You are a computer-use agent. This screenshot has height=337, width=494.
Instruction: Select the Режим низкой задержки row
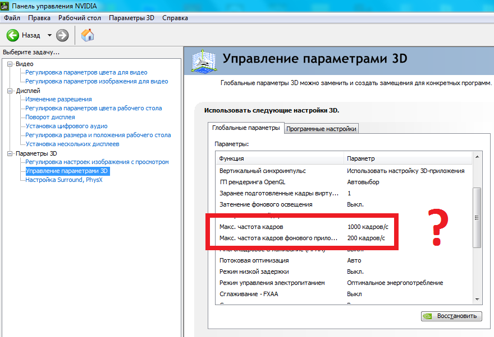(344, 272)
